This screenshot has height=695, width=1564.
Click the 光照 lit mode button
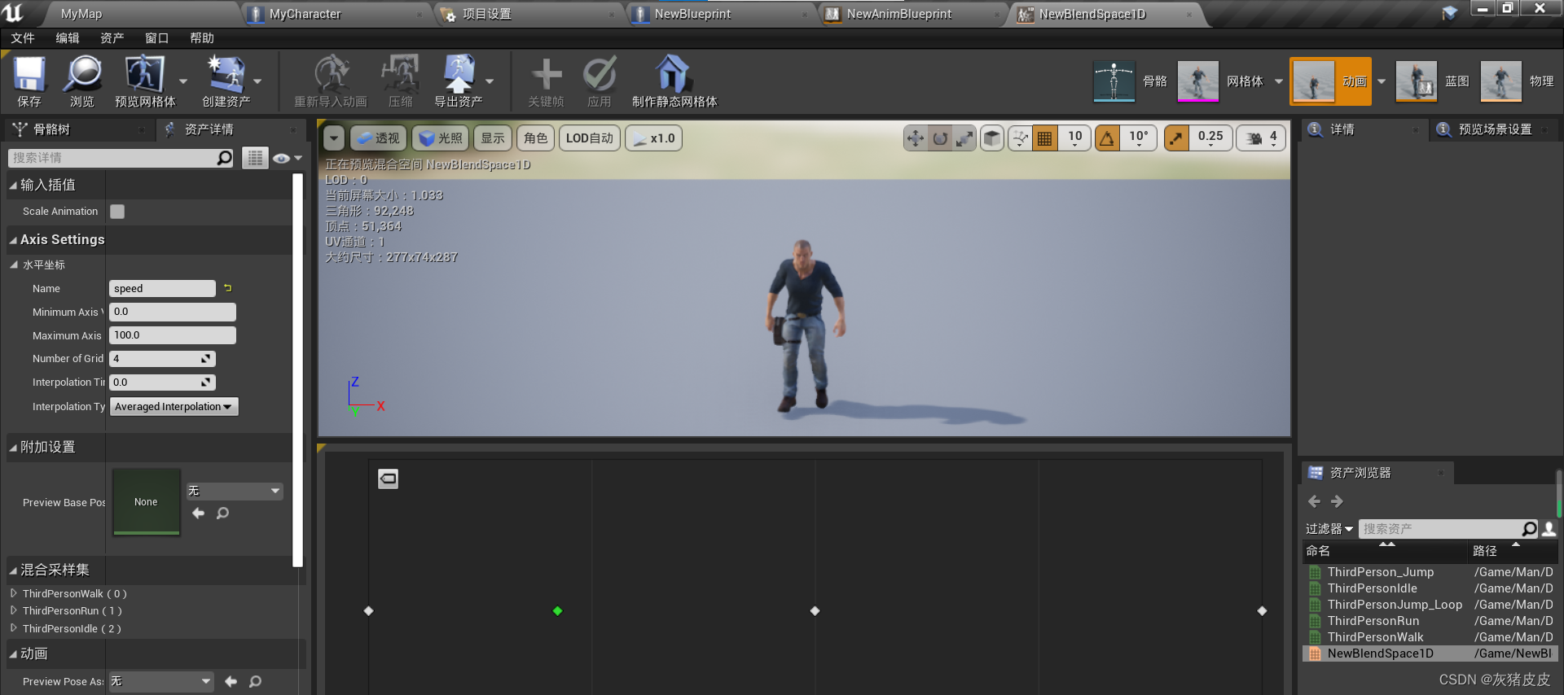click(x=440, y=138)
